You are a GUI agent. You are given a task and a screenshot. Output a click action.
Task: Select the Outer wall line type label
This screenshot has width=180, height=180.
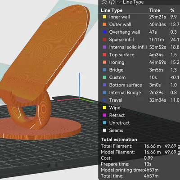click(120, 24)
